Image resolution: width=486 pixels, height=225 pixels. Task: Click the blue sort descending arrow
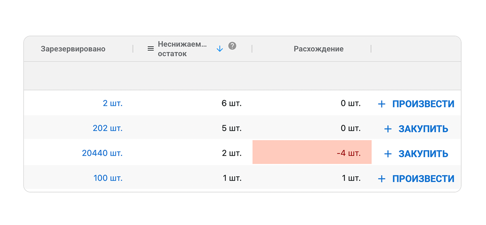point(220,49)
